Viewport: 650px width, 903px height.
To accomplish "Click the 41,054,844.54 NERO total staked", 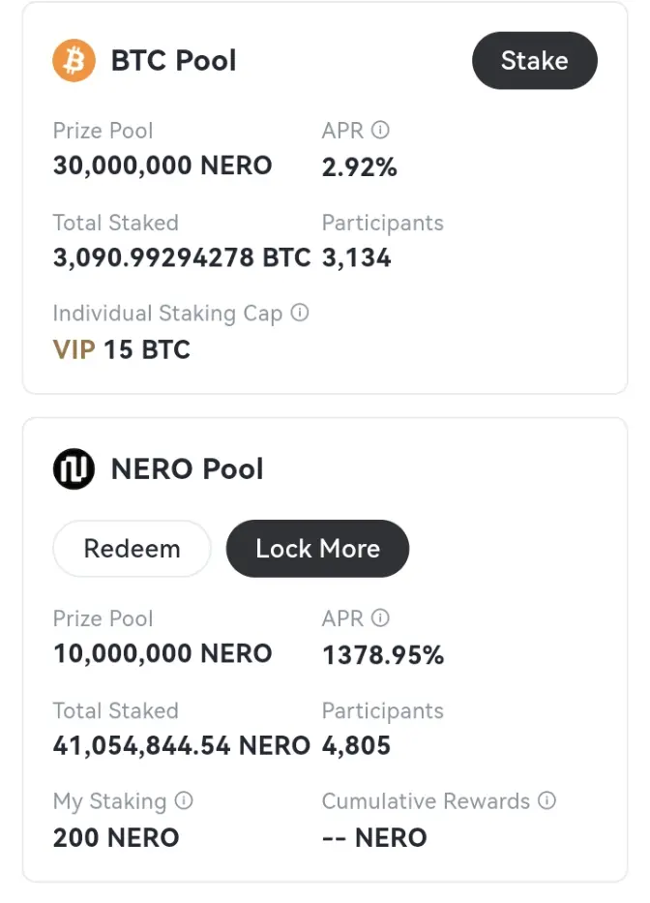I will [x=182, y=746].
